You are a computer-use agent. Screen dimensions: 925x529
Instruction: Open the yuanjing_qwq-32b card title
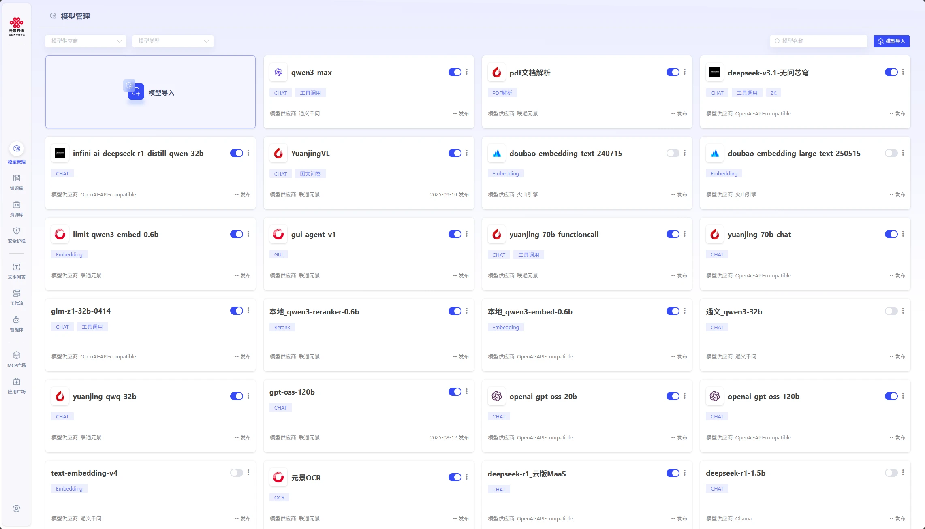pyautogui.click(x=105, y=396)
